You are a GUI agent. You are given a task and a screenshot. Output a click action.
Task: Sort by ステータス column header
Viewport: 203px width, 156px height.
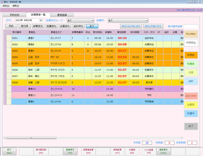[149, 32]
